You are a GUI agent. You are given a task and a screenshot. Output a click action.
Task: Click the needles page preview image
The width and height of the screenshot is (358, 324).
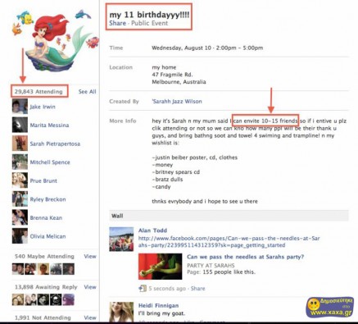click(160, 267)
